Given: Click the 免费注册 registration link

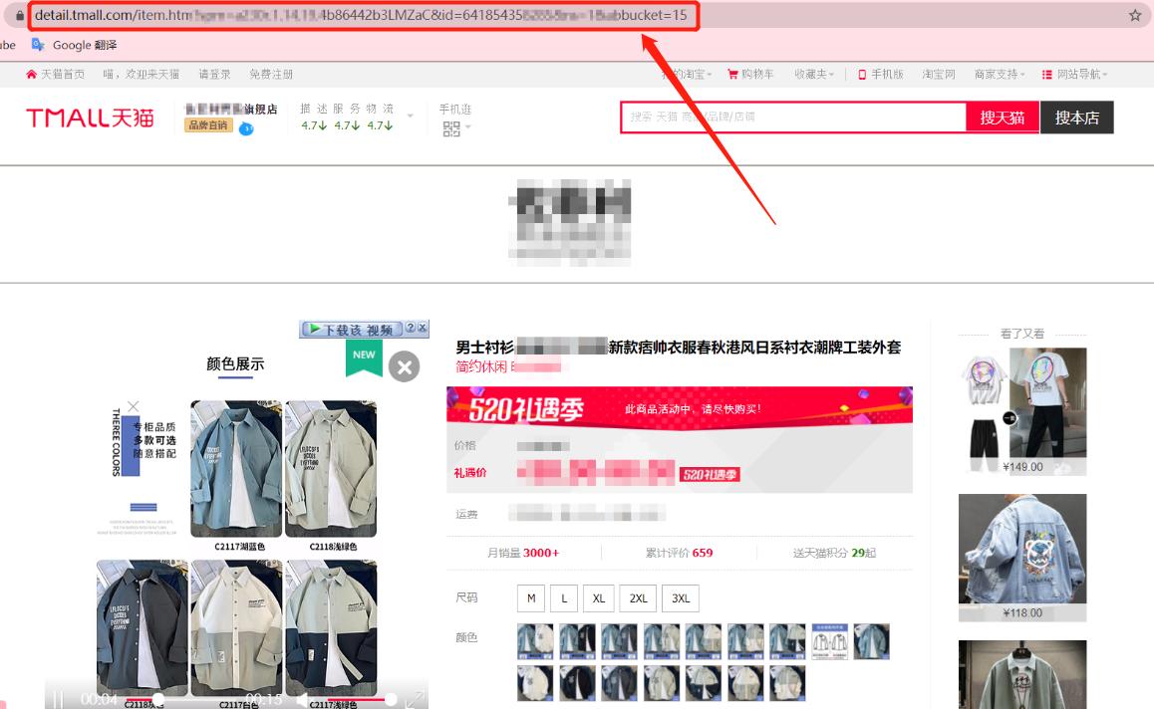Looking at the screenshot, I should pos(273,73).
